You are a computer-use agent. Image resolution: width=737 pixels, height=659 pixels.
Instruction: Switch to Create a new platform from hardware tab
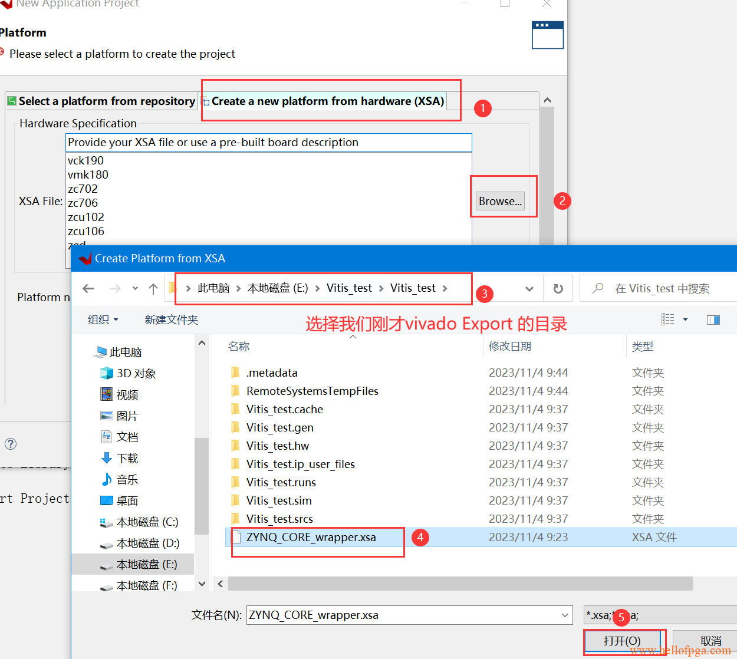pos(327,101)
